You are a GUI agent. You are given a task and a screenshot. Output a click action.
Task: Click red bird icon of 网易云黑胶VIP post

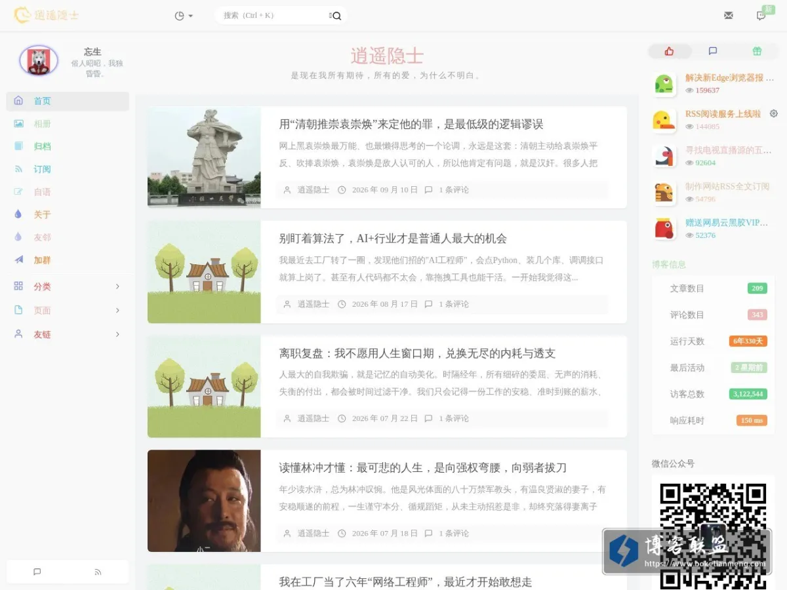664,229
